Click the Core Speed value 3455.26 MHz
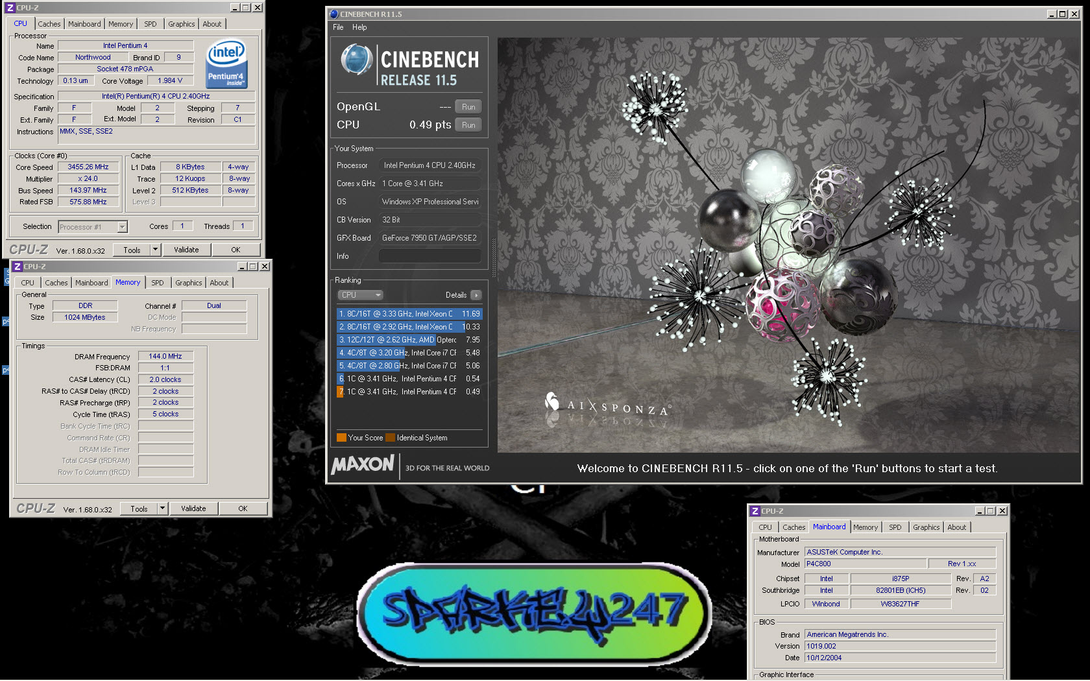Screen dimensions: 1090x681 coord(88,167)
